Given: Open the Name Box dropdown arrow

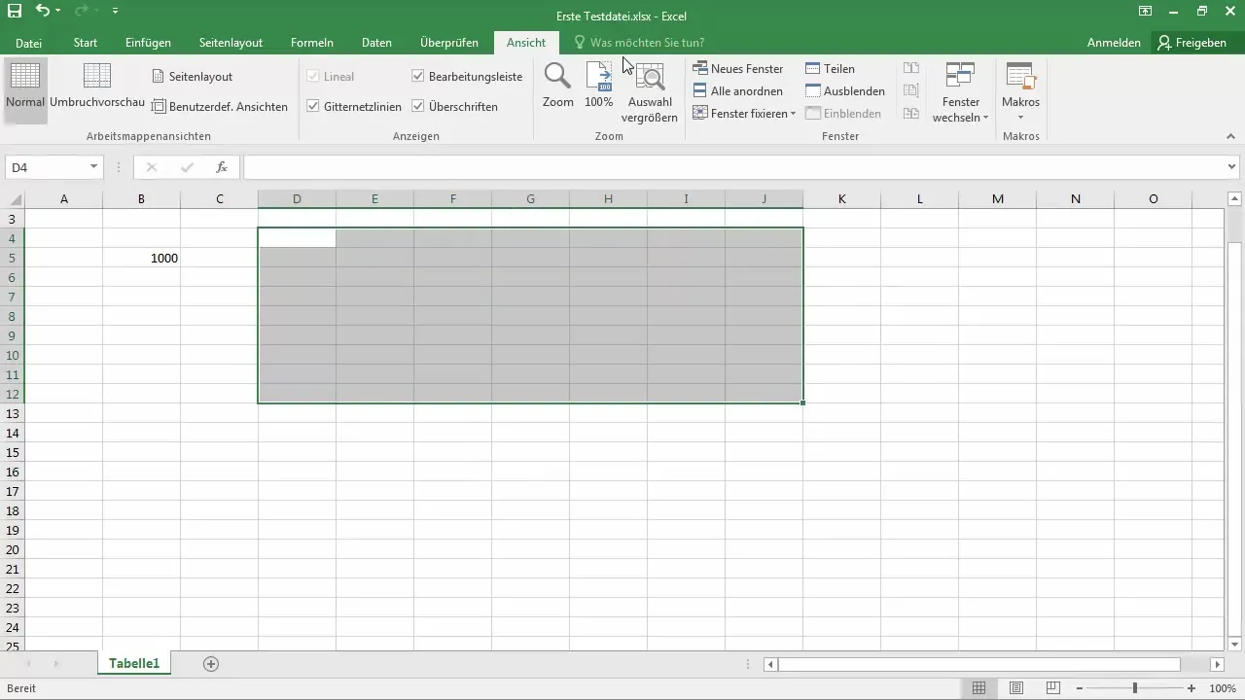Looking at the screenshot, I should [x=94, y=167].
